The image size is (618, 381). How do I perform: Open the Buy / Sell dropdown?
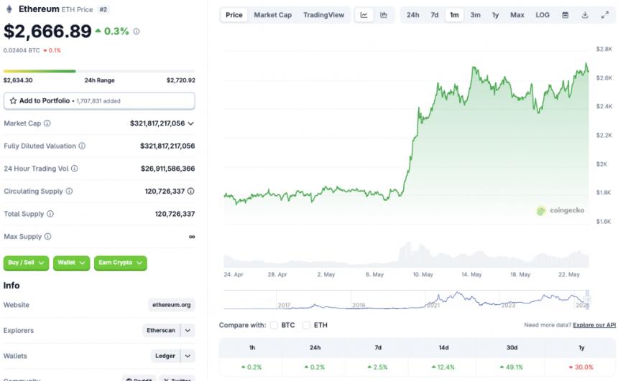(x=27, y=263)
